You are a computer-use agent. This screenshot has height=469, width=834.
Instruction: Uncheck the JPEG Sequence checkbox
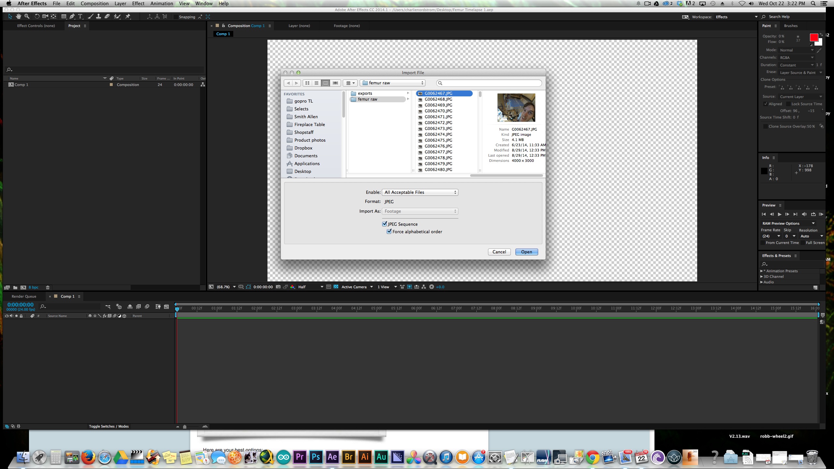[x=385, y=224]
